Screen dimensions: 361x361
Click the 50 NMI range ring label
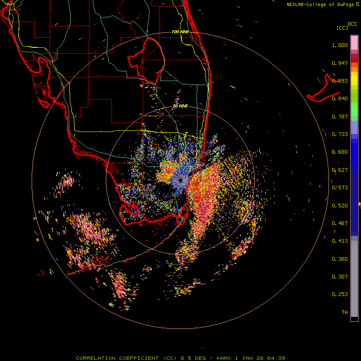click(180, 106)
